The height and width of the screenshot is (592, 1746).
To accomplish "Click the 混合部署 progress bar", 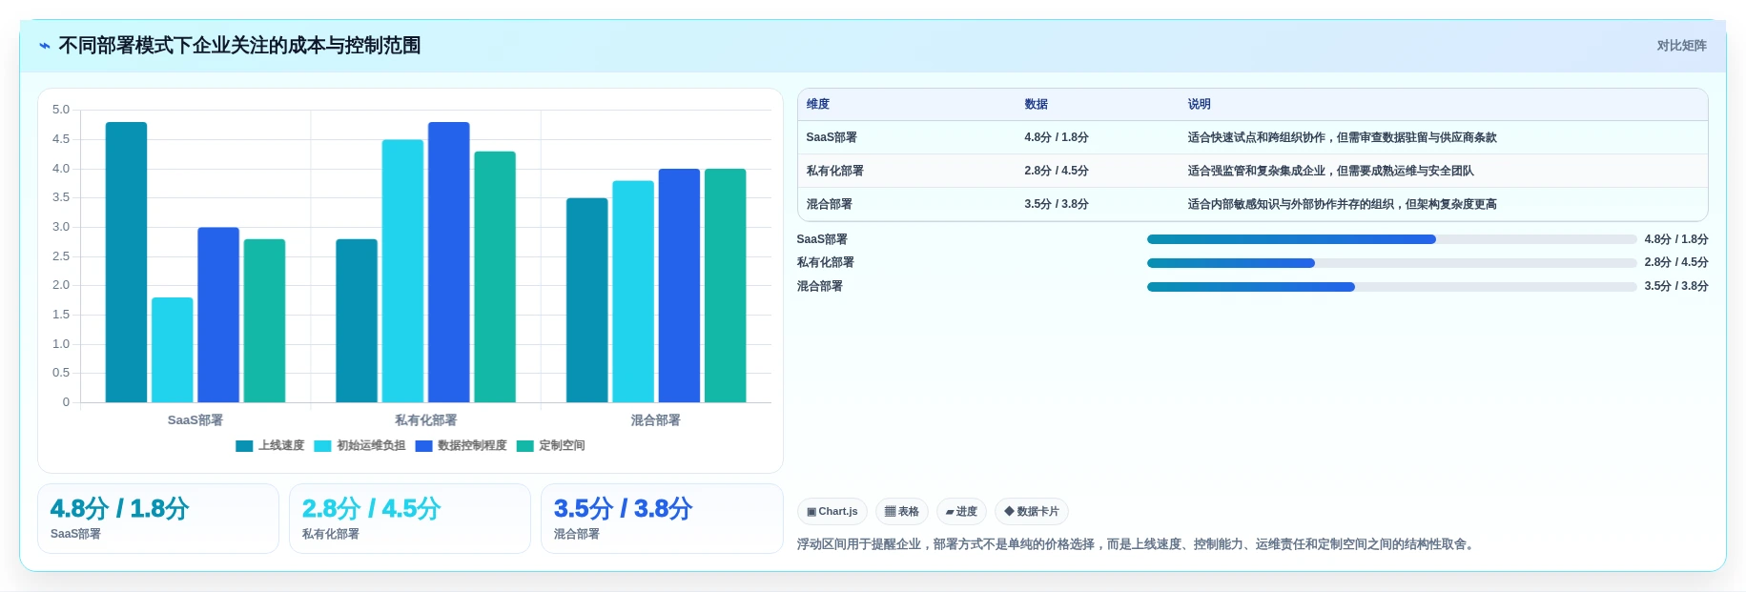I will (x=1391, y=287).
